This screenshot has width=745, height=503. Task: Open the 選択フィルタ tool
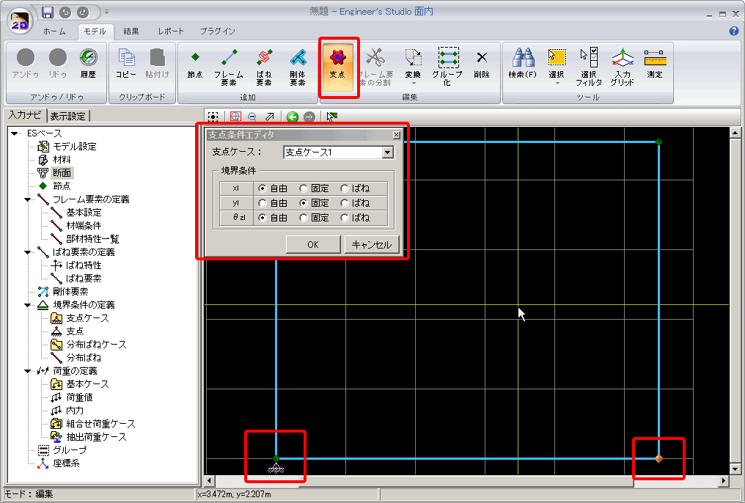pos(589,67)
